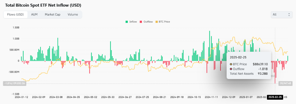Click the green Inflow legend swatch
The height and width of the screenshot is (104, 296).
(127, 22)
